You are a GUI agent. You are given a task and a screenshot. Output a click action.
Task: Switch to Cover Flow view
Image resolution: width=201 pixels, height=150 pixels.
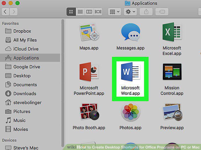[x=98, y=12]
